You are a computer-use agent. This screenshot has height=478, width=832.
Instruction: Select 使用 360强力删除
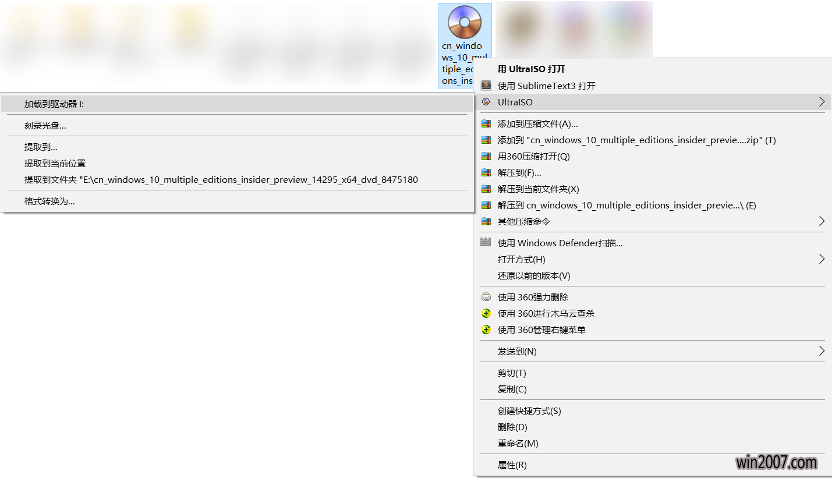pos(653,297)
